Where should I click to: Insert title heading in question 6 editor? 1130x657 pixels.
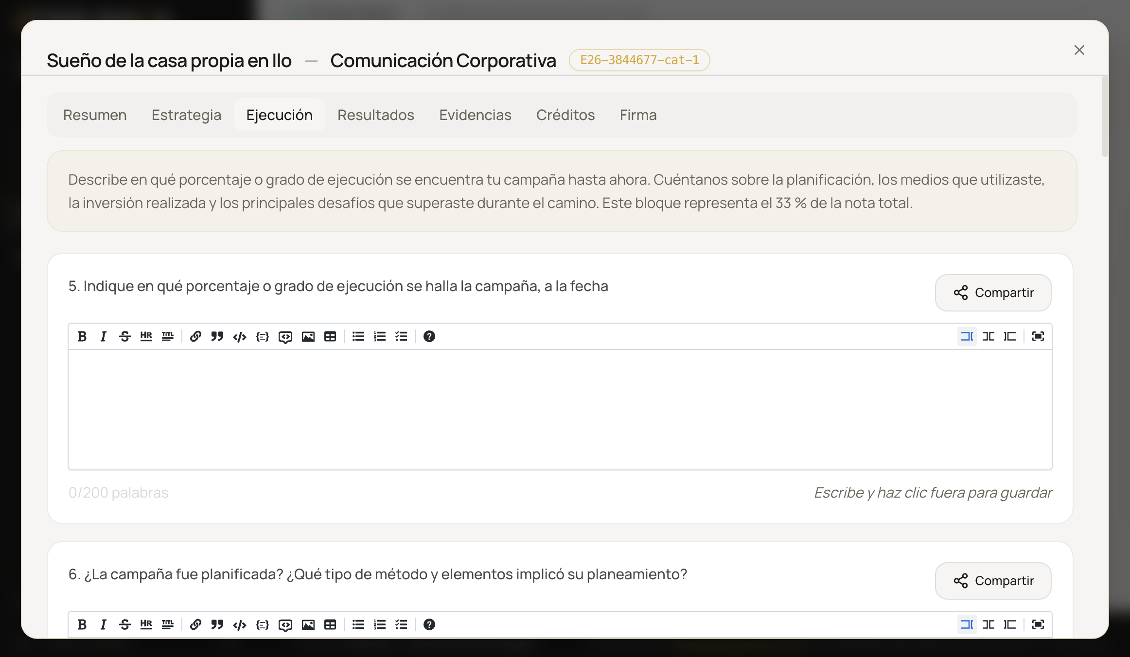click(x=167, y=624)
